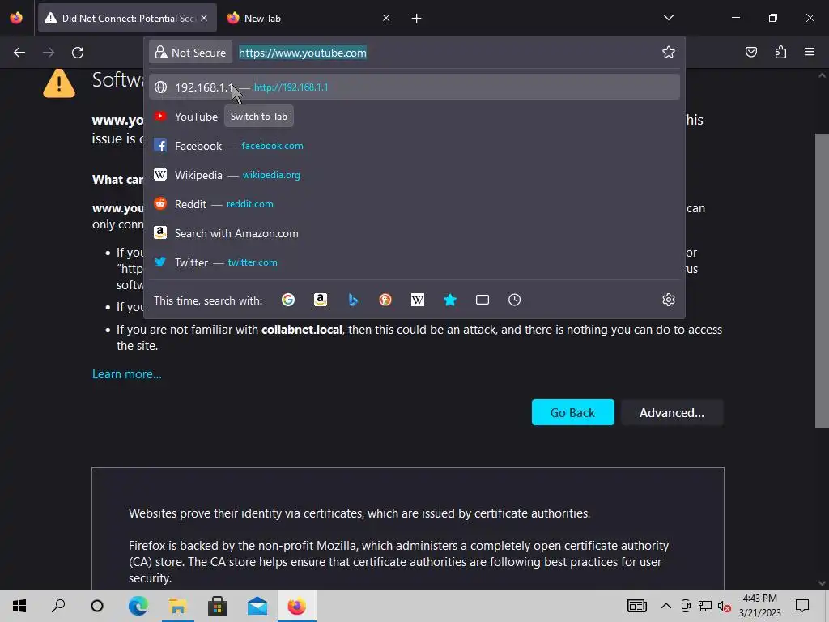Choose Search with Amazon.com suggestion
Image resolution: width=829 pixels, height=622 pixels.
(x=414, y=233)
